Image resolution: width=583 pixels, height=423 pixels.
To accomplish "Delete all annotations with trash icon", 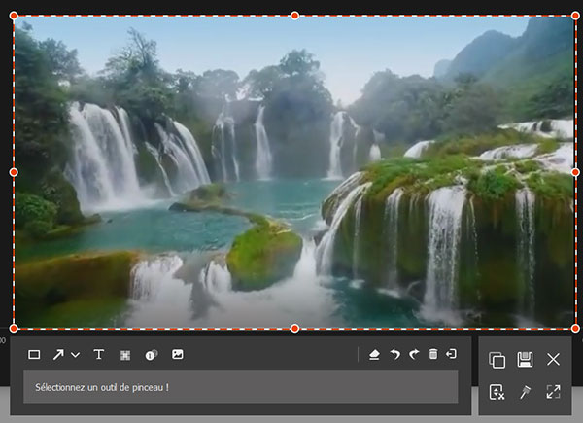I will click(x=433, y=355).
